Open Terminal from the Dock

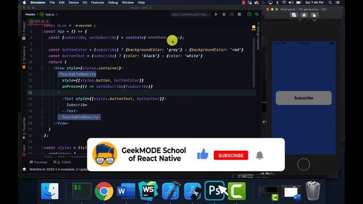click(82, 192)
